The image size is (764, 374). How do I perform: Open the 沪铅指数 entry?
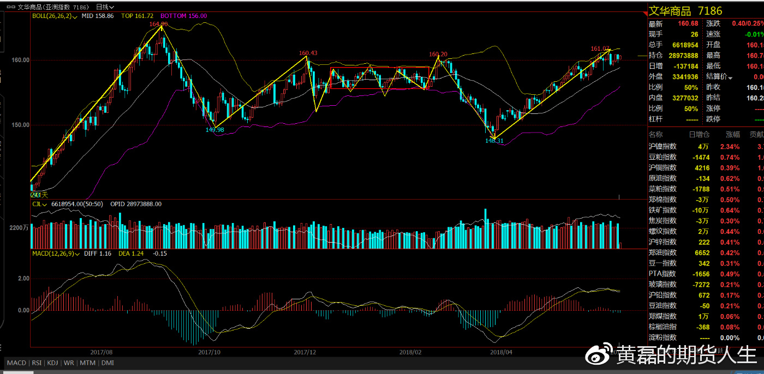[x=706, y=295]
